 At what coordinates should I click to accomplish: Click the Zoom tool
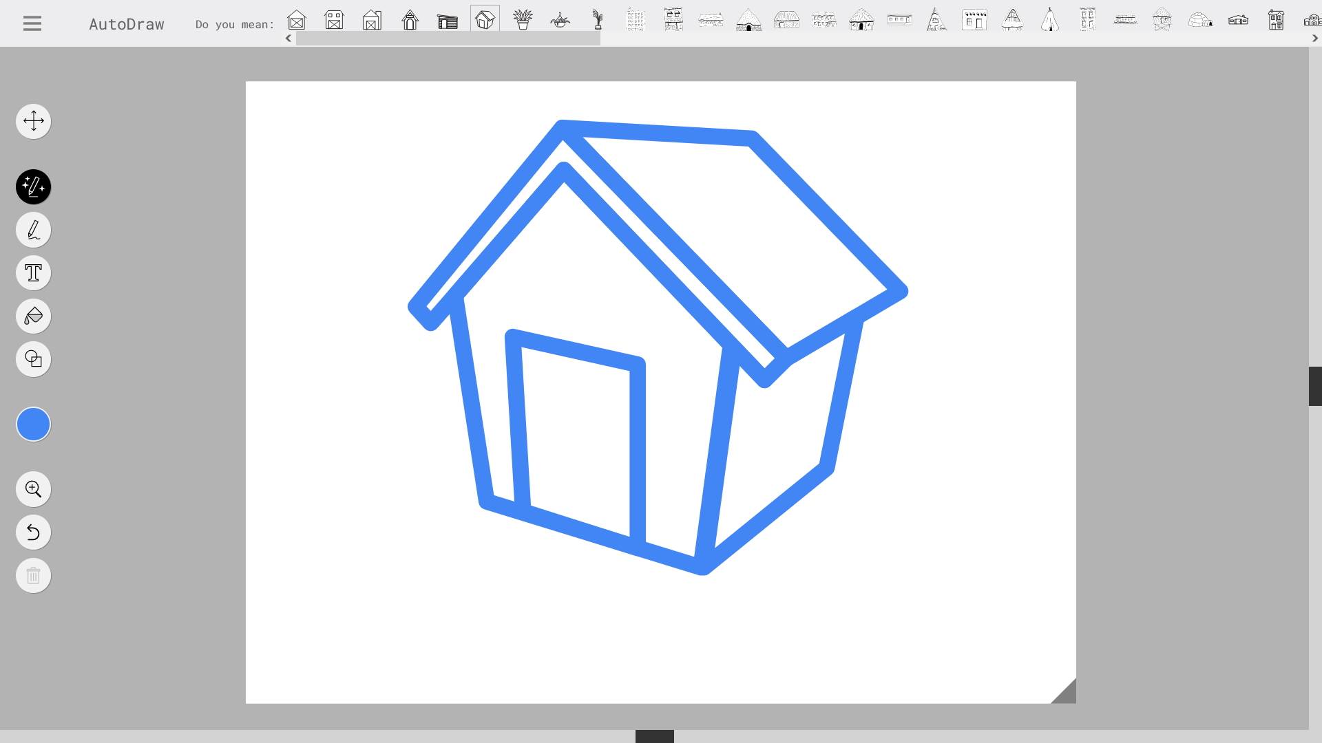tap(33, 488)
